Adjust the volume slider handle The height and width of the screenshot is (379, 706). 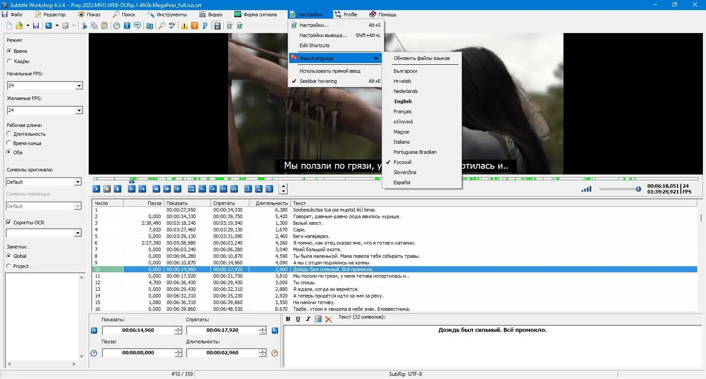click(x=638, y=189)
